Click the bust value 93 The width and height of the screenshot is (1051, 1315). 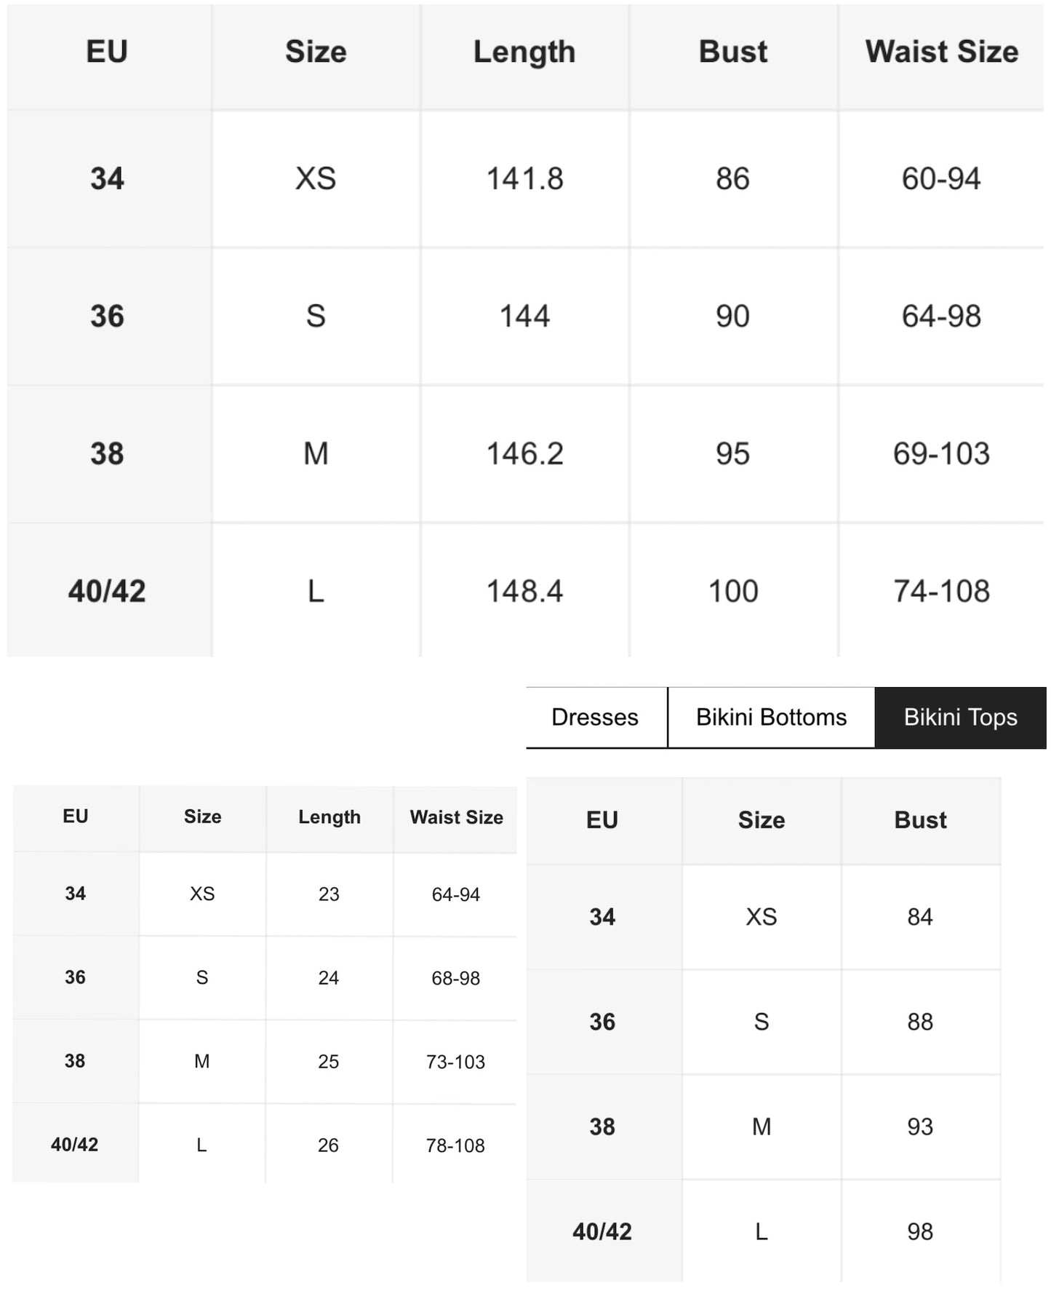pos(920,1127)
